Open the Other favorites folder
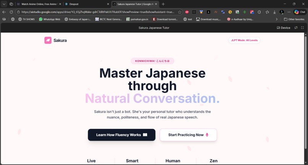 (x=294, y=19)
